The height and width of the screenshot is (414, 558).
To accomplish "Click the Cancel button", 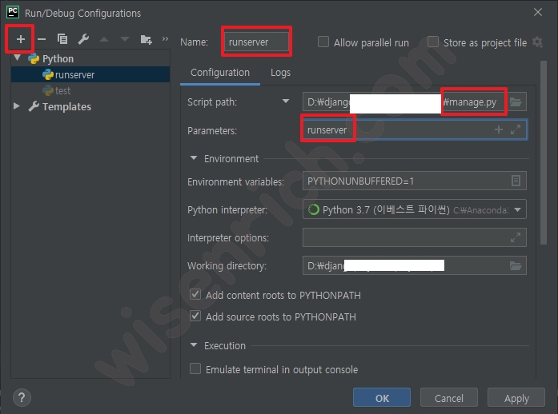I will [x=449, y=398].
